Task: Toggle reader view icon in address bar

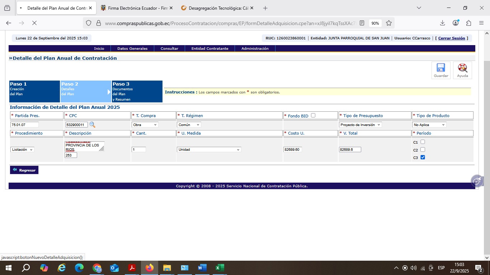Action: pos(362,23)
